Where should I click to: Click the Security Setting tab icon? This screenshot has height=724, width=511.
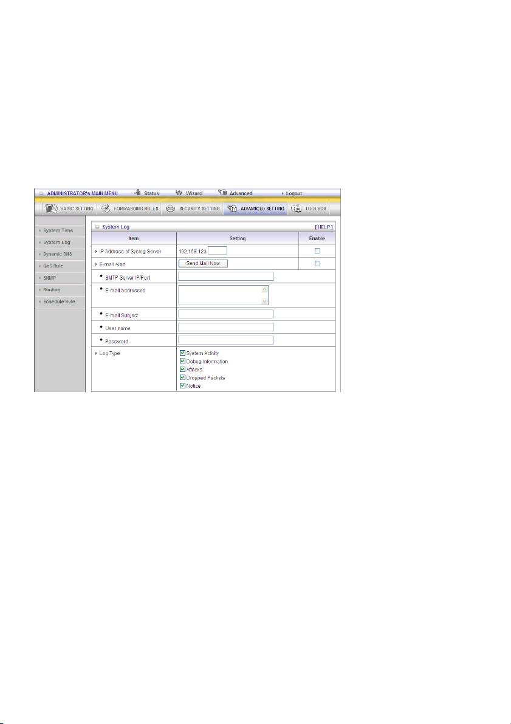click(x=170, y=209)
